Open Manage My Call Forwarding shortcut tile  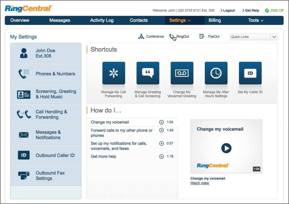(114, 73)
